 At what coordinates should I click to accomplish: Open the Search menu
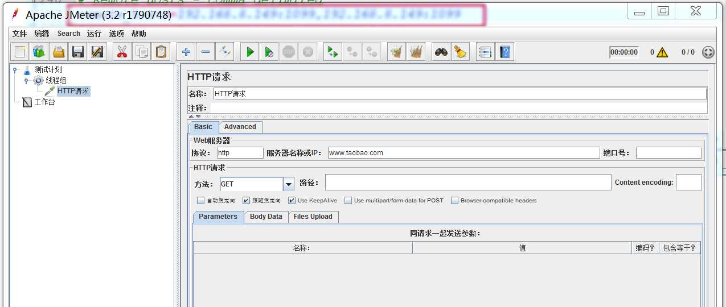69,34
